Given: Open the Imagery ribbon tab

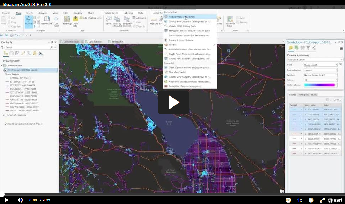Looking at the screenshot, I should pyautogui.click(x=78, y=13).
